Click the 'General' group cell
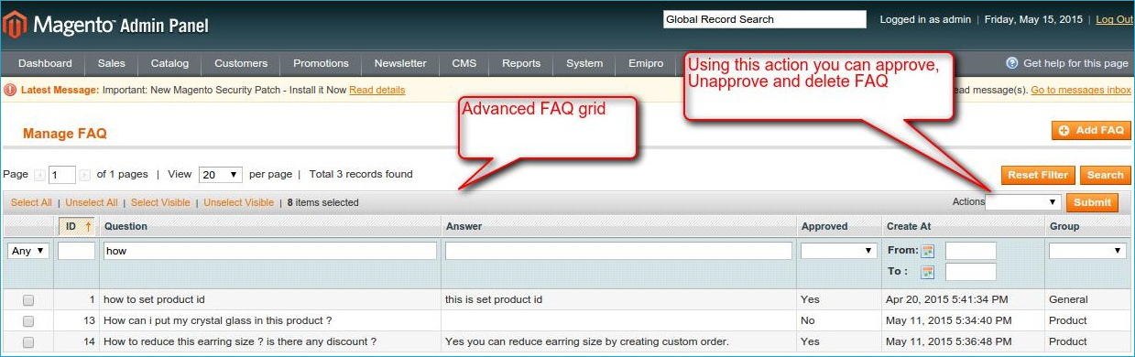The height and width of the screenshot is (357, 1135). (x=1068, y=299)
